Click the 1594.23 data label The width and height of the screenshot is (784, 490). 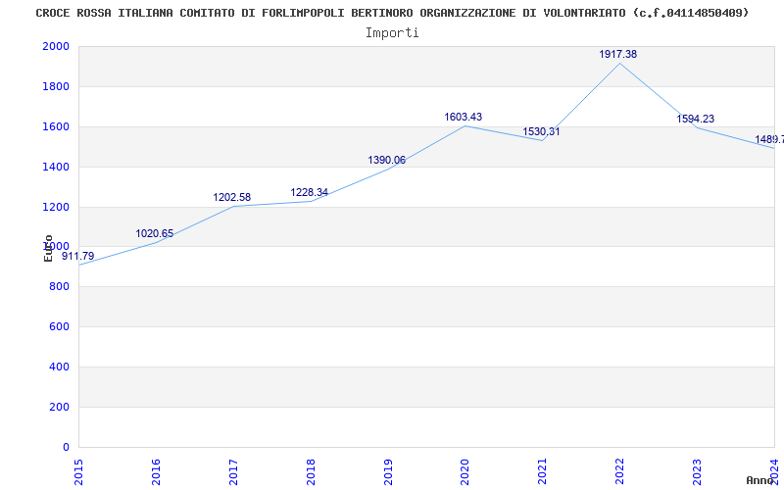click(x=696, y=119)
